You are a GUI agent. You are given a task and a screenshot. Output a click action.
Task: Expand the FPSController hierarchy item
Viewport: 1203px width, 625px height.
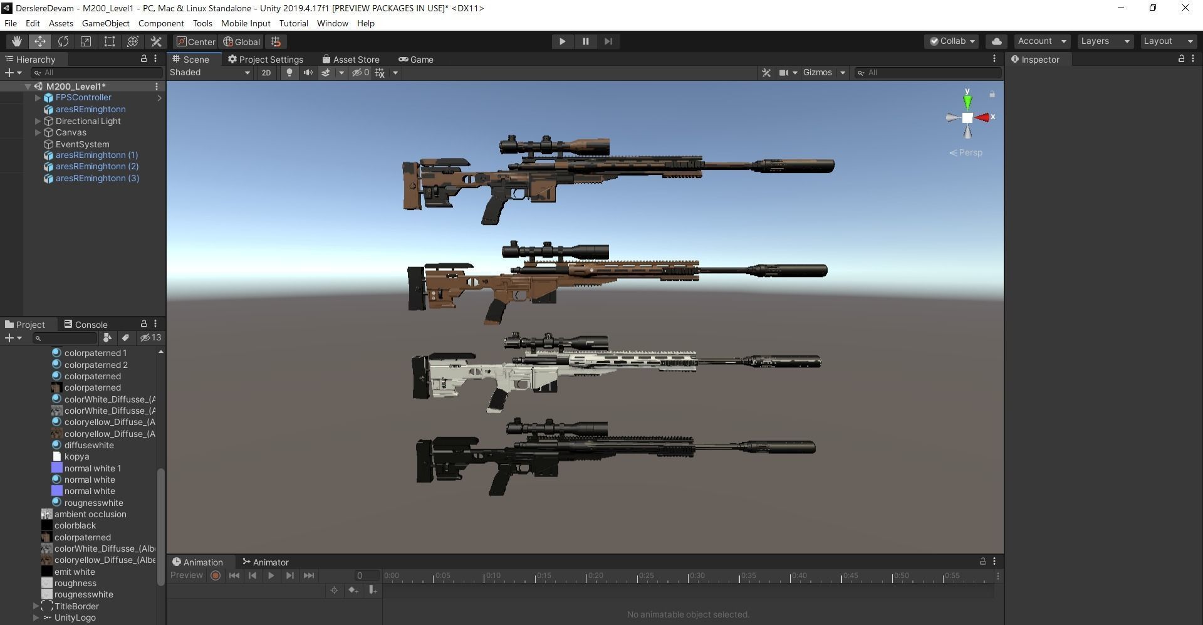coord(38,98)
